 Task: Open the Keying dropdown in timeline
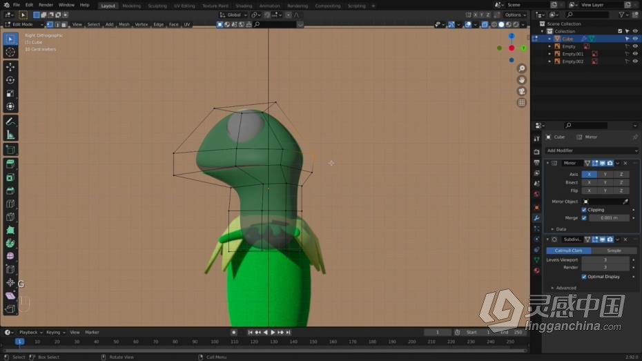55,332
